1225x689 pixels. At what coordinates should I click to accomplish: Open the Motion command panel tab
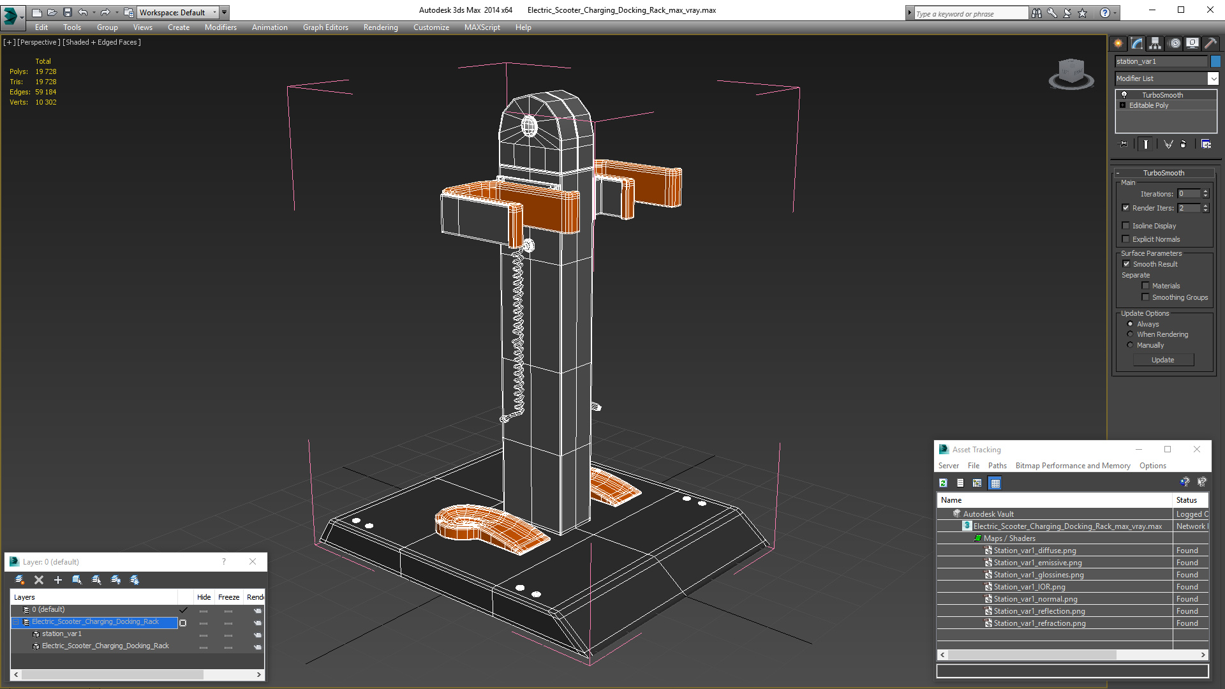[x=1175, y=43]
